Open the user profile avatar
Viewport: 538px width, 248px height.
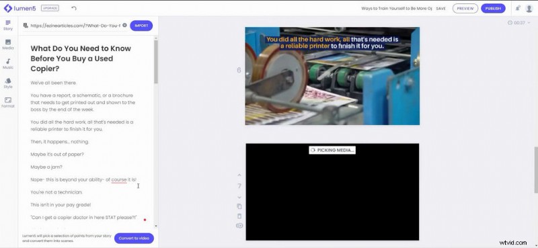(x=529, y=9)
